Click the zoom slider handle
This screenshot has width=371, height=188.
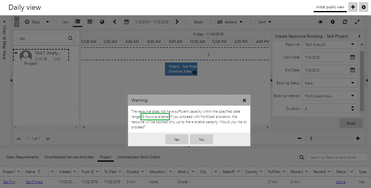(311, 138)
